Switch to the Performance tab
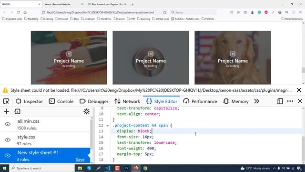305x172 pixels. point(200,101)
